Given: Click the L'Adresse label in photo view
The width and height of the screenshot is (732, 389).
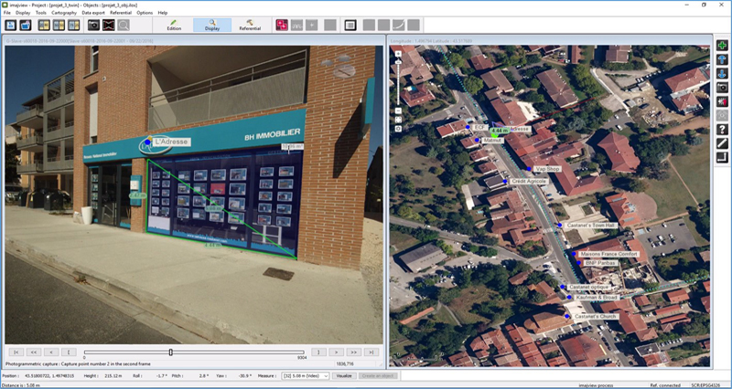Looking at the screenshot, I should coord(171,142).
